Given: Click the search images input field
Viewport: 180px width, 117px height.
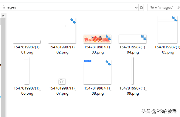Looking at the screenshot, I should point(162,8).
